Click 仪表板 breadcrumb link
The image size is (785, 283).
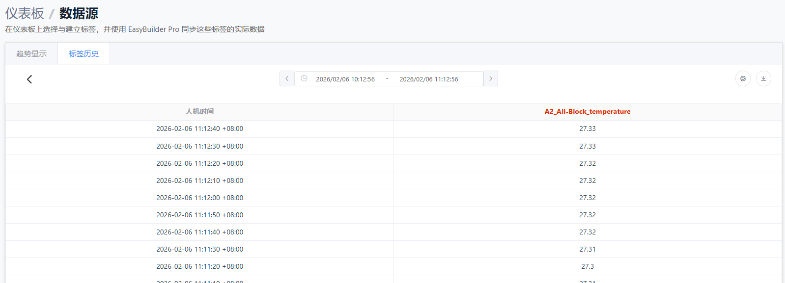25,13
